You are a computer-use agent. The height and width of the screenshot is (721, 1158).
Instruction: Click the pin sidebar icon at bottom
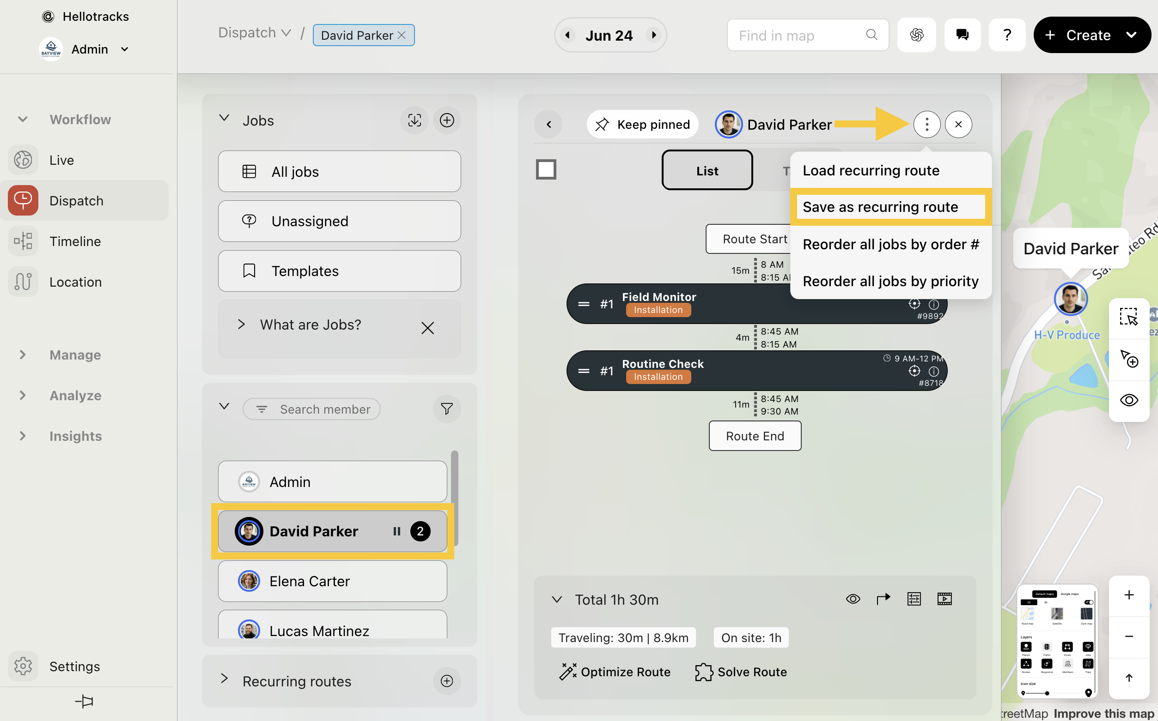point(85,701)
